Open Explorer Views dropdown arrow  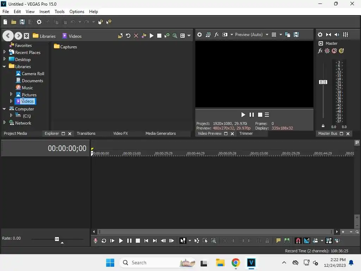tap(189, 36)
